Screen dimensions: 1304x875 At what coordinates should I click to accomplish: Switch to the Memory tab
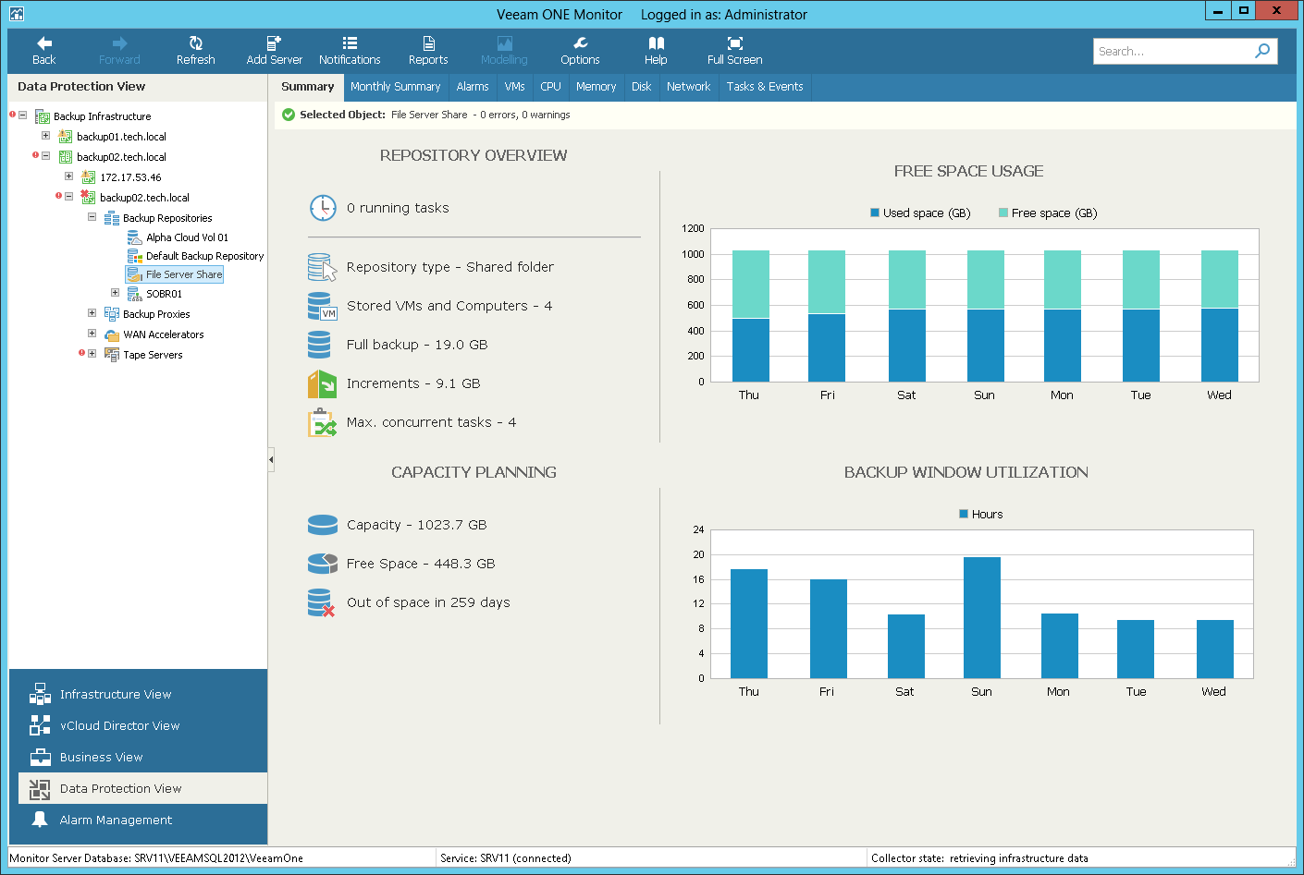point(596,87)
